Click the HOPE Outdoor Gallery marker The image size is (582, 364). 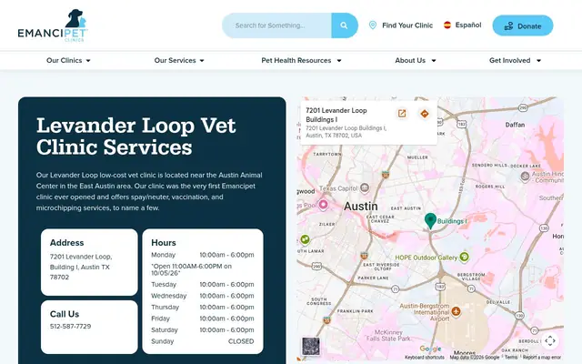click(464, 257)
